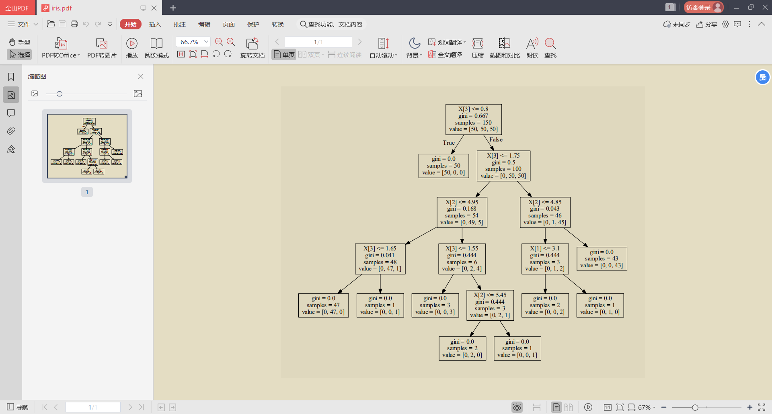Expand quick access toolbar dropdown arrow

pos(110,24)
